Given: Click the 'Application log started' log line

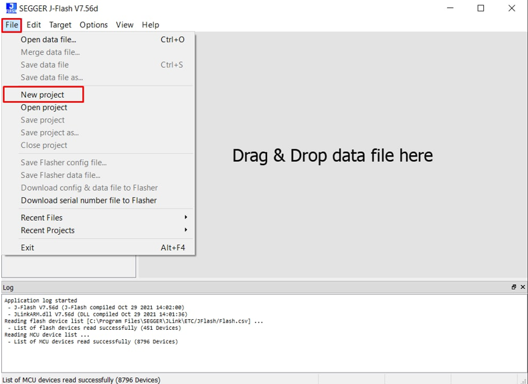Looking at the screenshot, I should coord(41,300).
